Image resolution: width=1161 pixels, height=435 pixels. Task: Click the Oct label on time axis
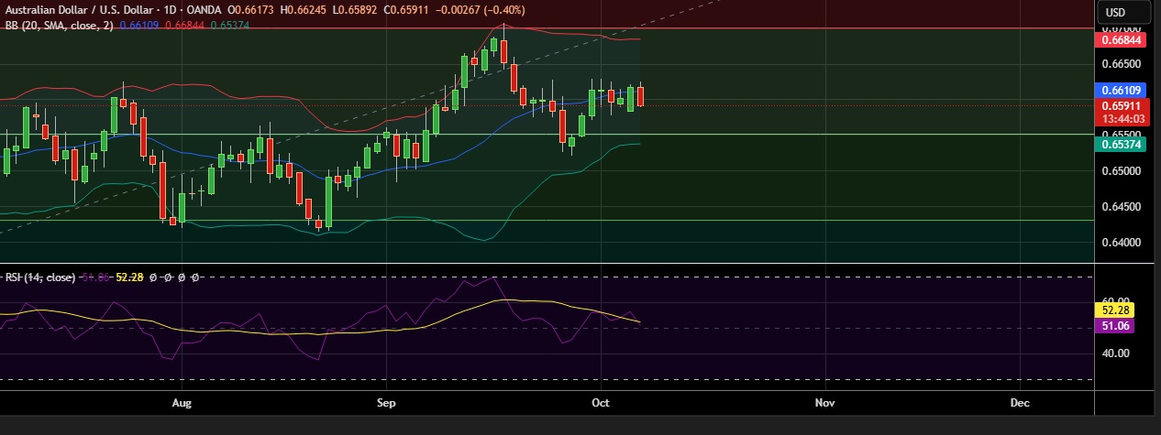point(602,403)
